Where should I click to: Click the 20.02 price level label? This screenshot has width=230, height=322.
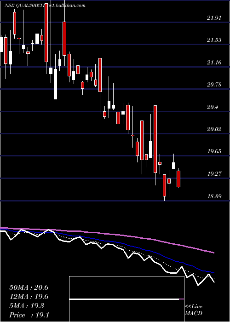click(214, 129)
